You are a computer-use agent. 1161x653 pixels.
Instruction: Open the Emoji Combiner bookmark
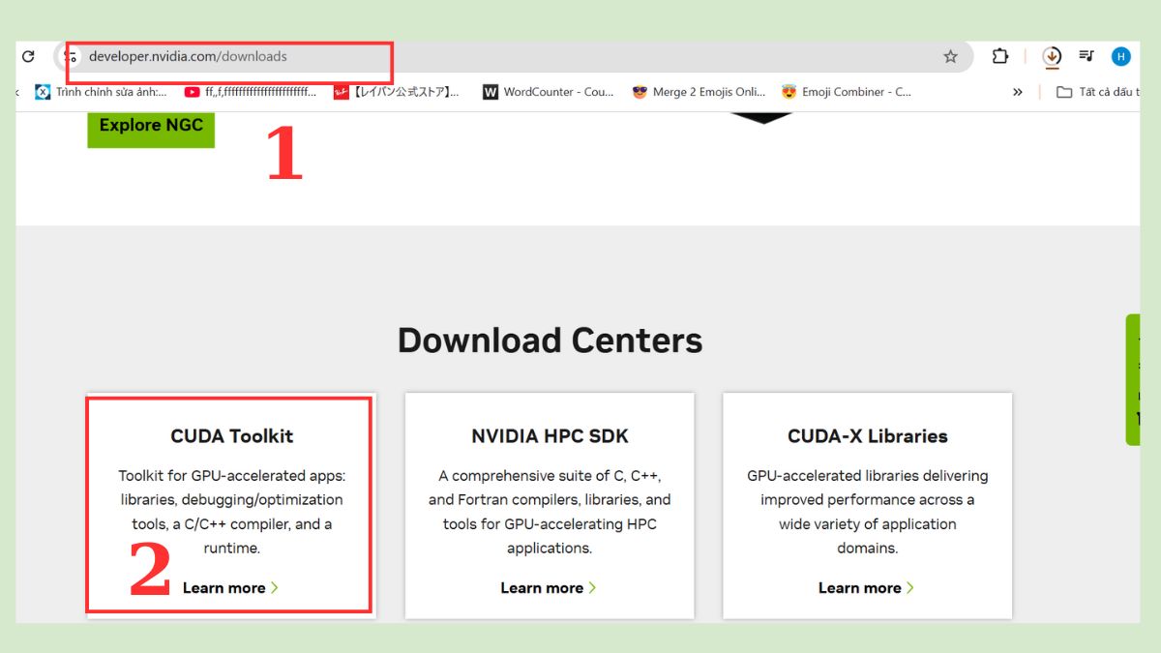coord(847,92)
